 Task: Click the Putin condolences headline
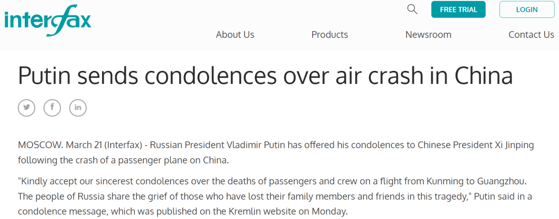click(x=265, y=75)
